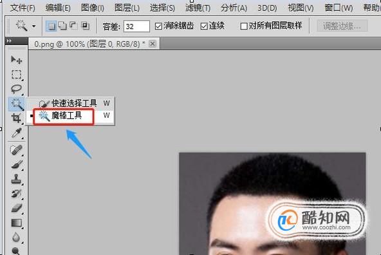Select the Lasso tool

click(x=16, y=89)
